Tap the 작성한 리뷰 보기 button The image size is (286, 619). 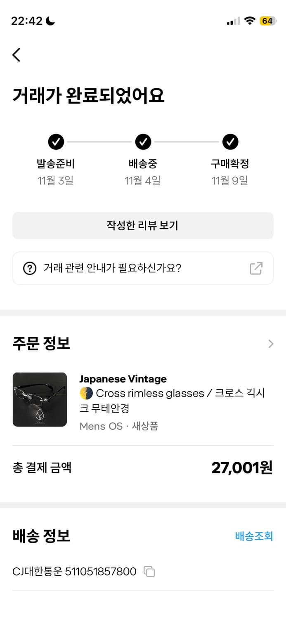coord(143,225)
